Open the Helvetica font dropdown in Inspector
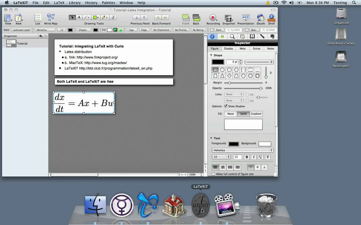361x225 pixels. tap(243, 150)
